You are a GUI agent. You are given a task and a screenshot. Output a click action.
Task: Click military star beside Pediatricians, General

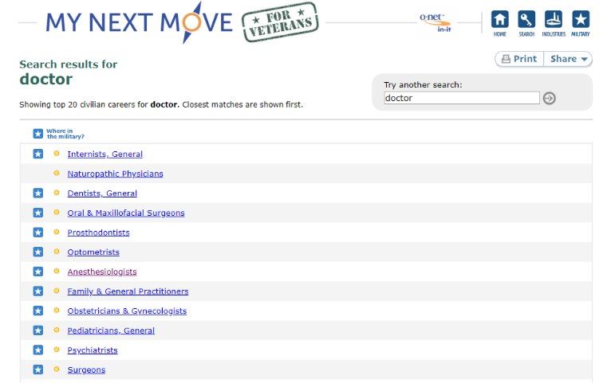pyautogui.click(x=37, y=330)
